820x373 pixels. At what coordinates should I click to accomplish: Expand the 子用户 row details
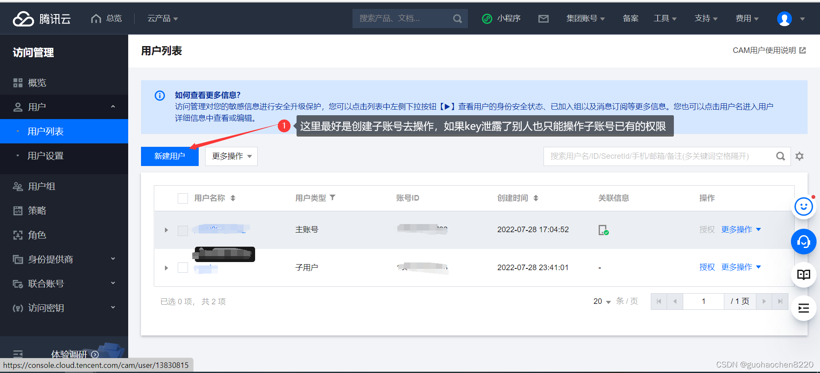coord(166,268)
